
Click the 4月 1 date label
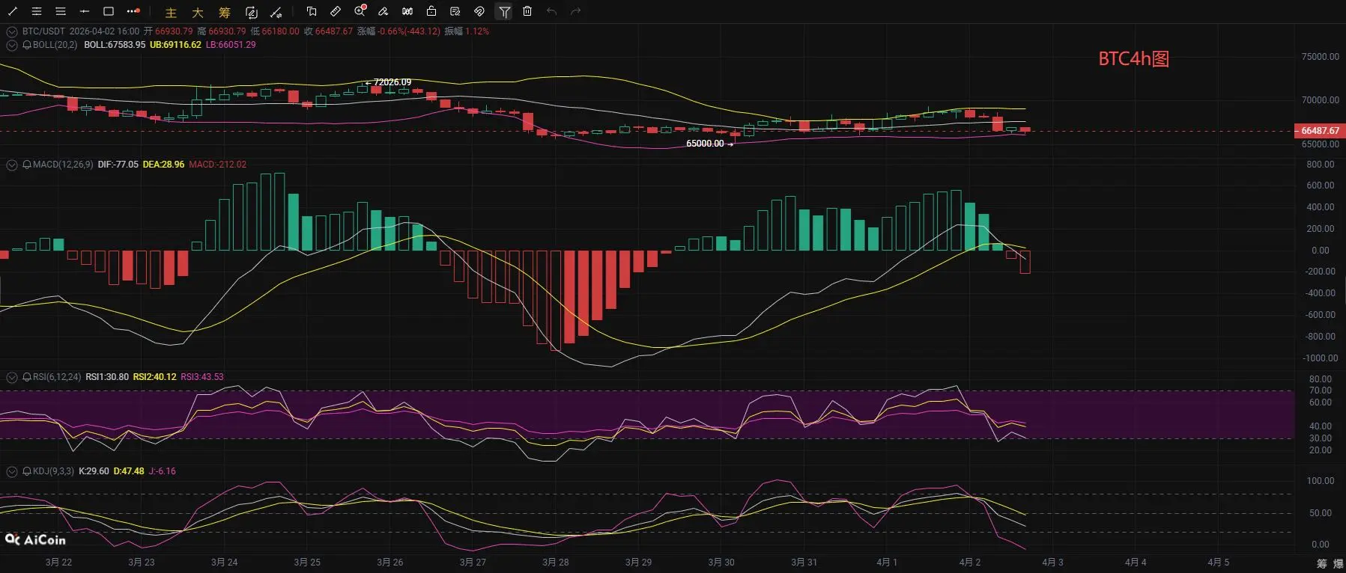887,563
